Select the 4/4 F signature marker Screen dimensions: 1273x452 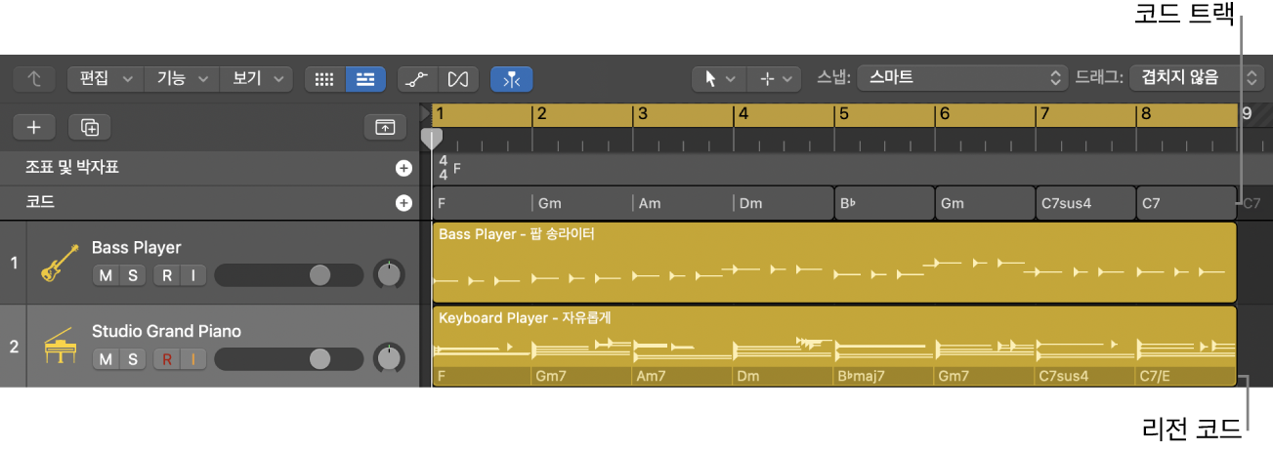point(449,168)
